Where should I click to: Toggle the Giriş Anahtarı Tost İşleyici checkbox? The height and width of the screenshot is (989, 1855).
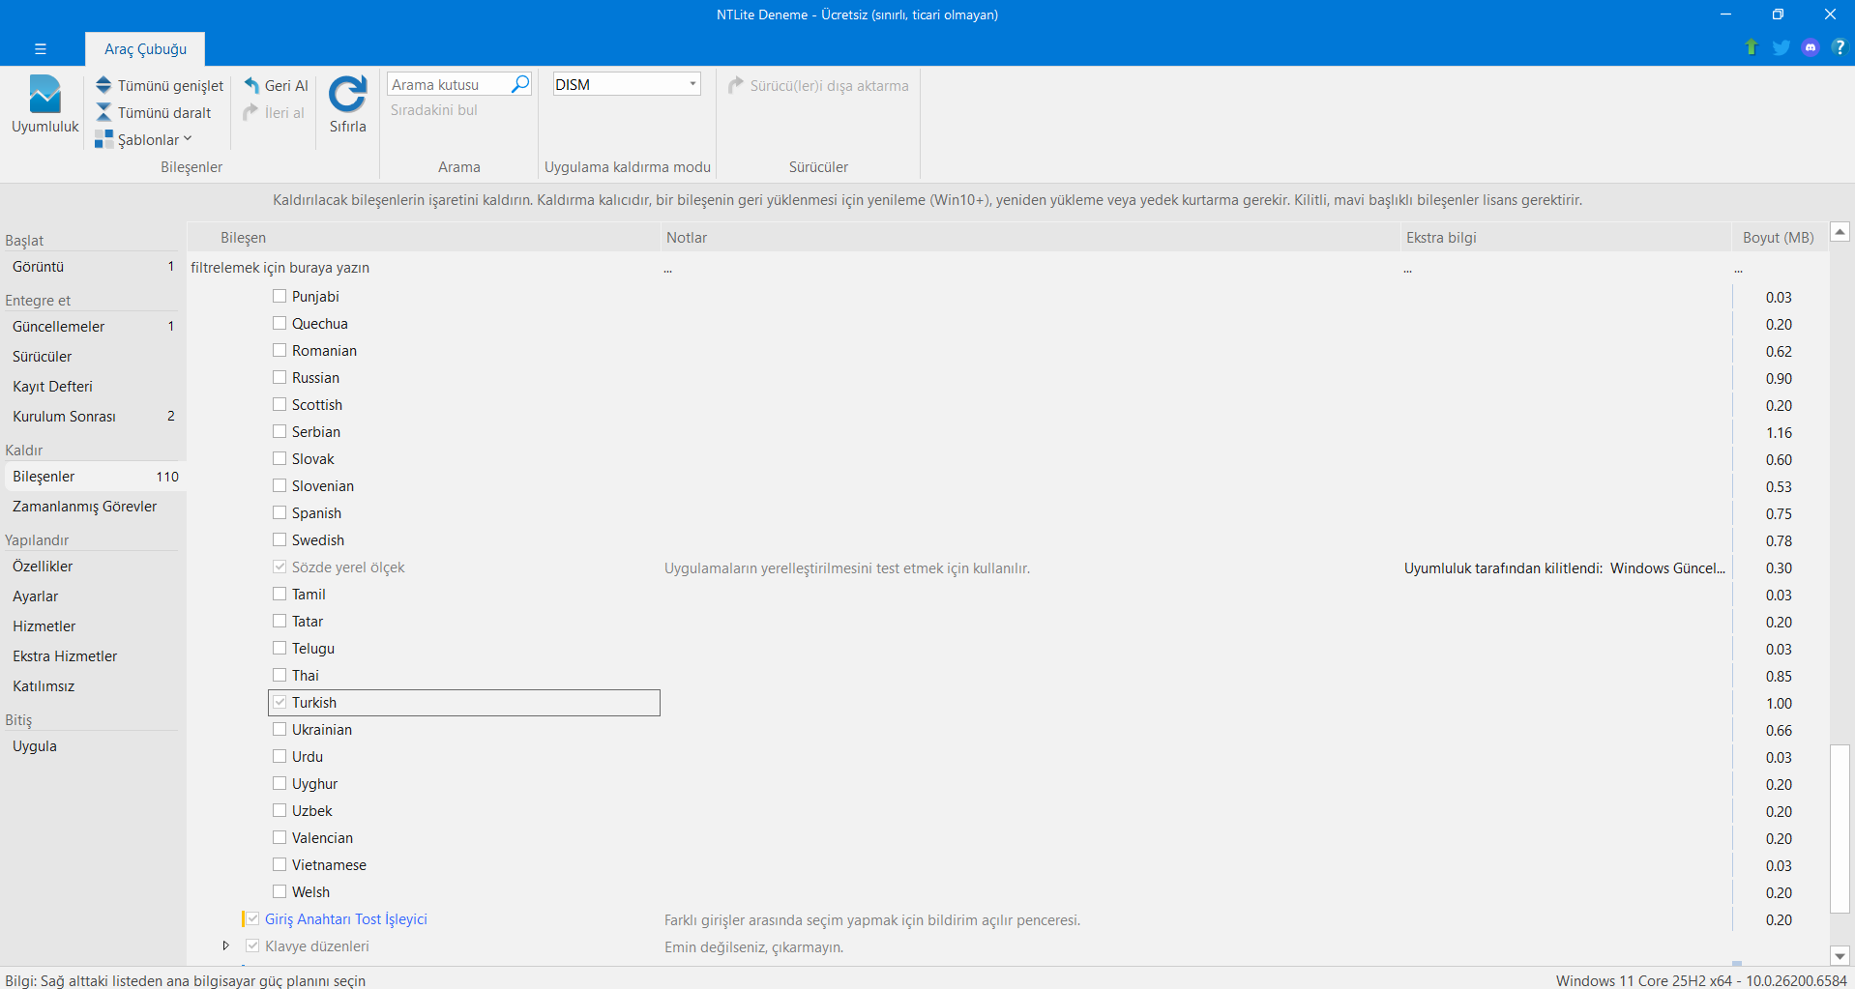252,918
